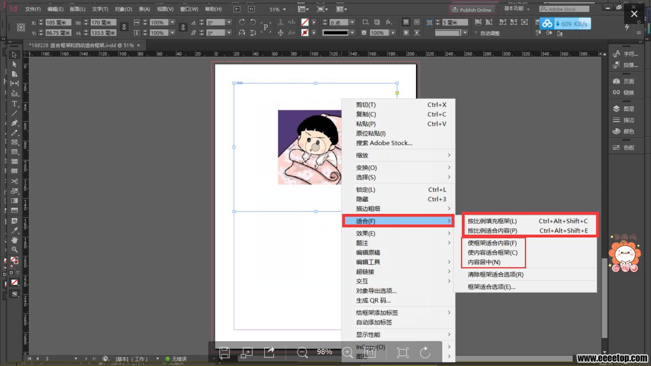Toggle constrain proportions for width and height
Image resolution: width=651 pixels, height=366 pixels.
[x=124, y=27]
